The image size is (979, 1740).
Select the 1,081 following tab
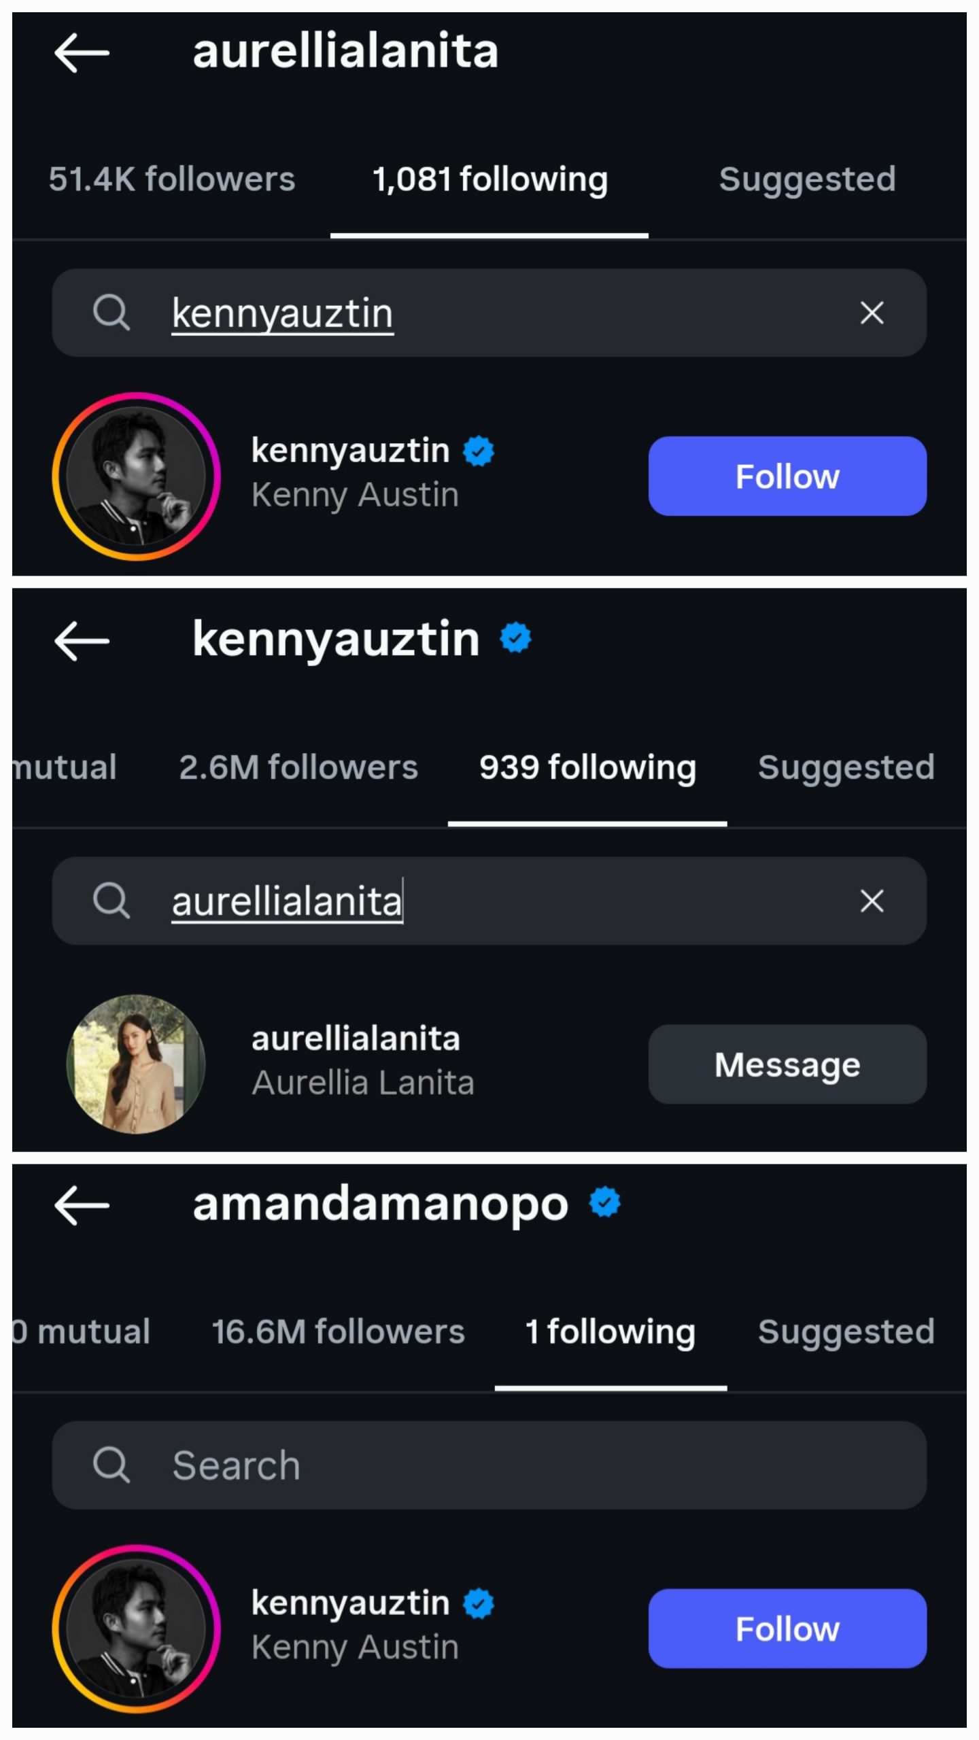pos(489,179)
